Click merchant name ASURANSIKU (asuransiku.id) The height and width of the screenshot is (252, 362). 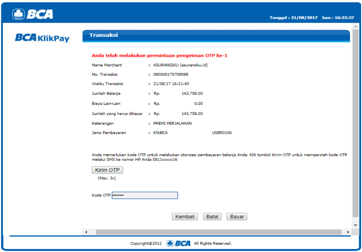[180, 65]
